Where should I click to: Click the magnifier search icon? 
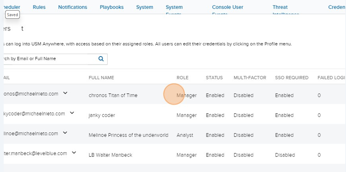(101, 59)
